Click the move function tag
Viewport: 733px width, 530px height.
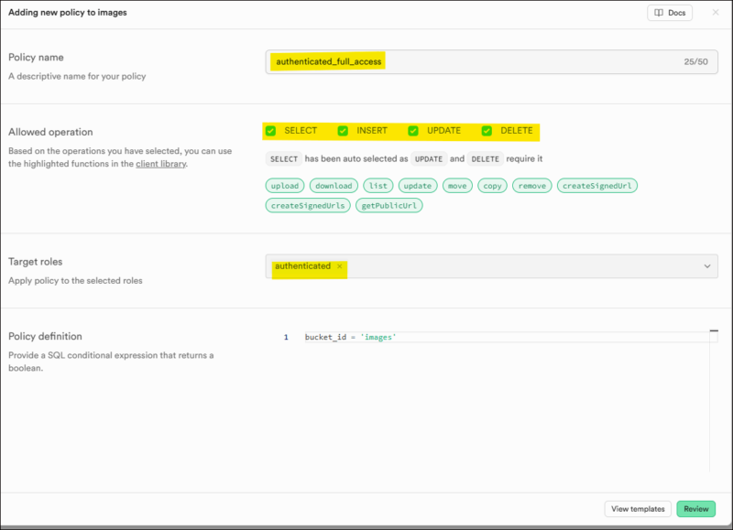click(x=457, y=186)
